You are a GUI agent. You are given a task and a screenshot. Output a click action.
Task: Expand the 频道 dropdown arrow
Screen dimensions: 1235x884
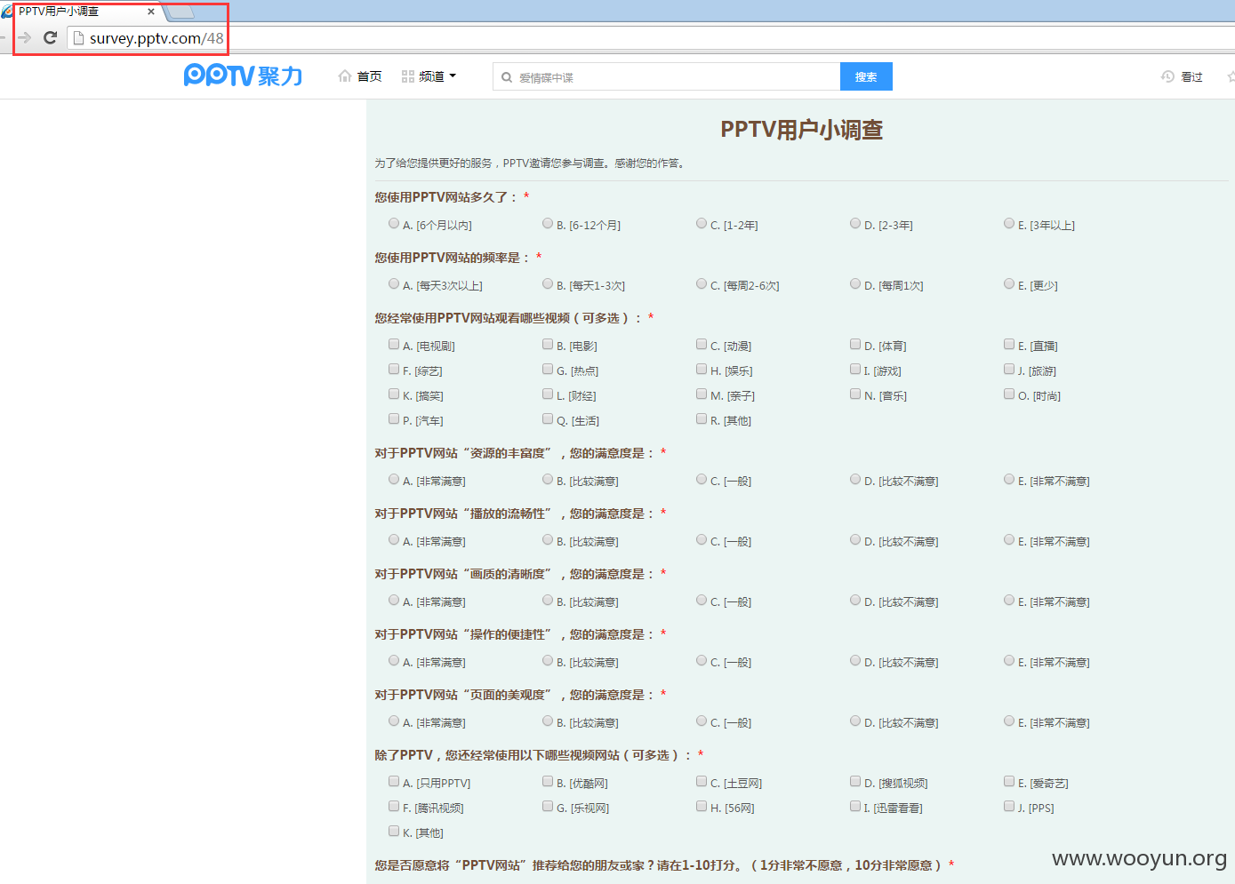[x=453, y=76]
